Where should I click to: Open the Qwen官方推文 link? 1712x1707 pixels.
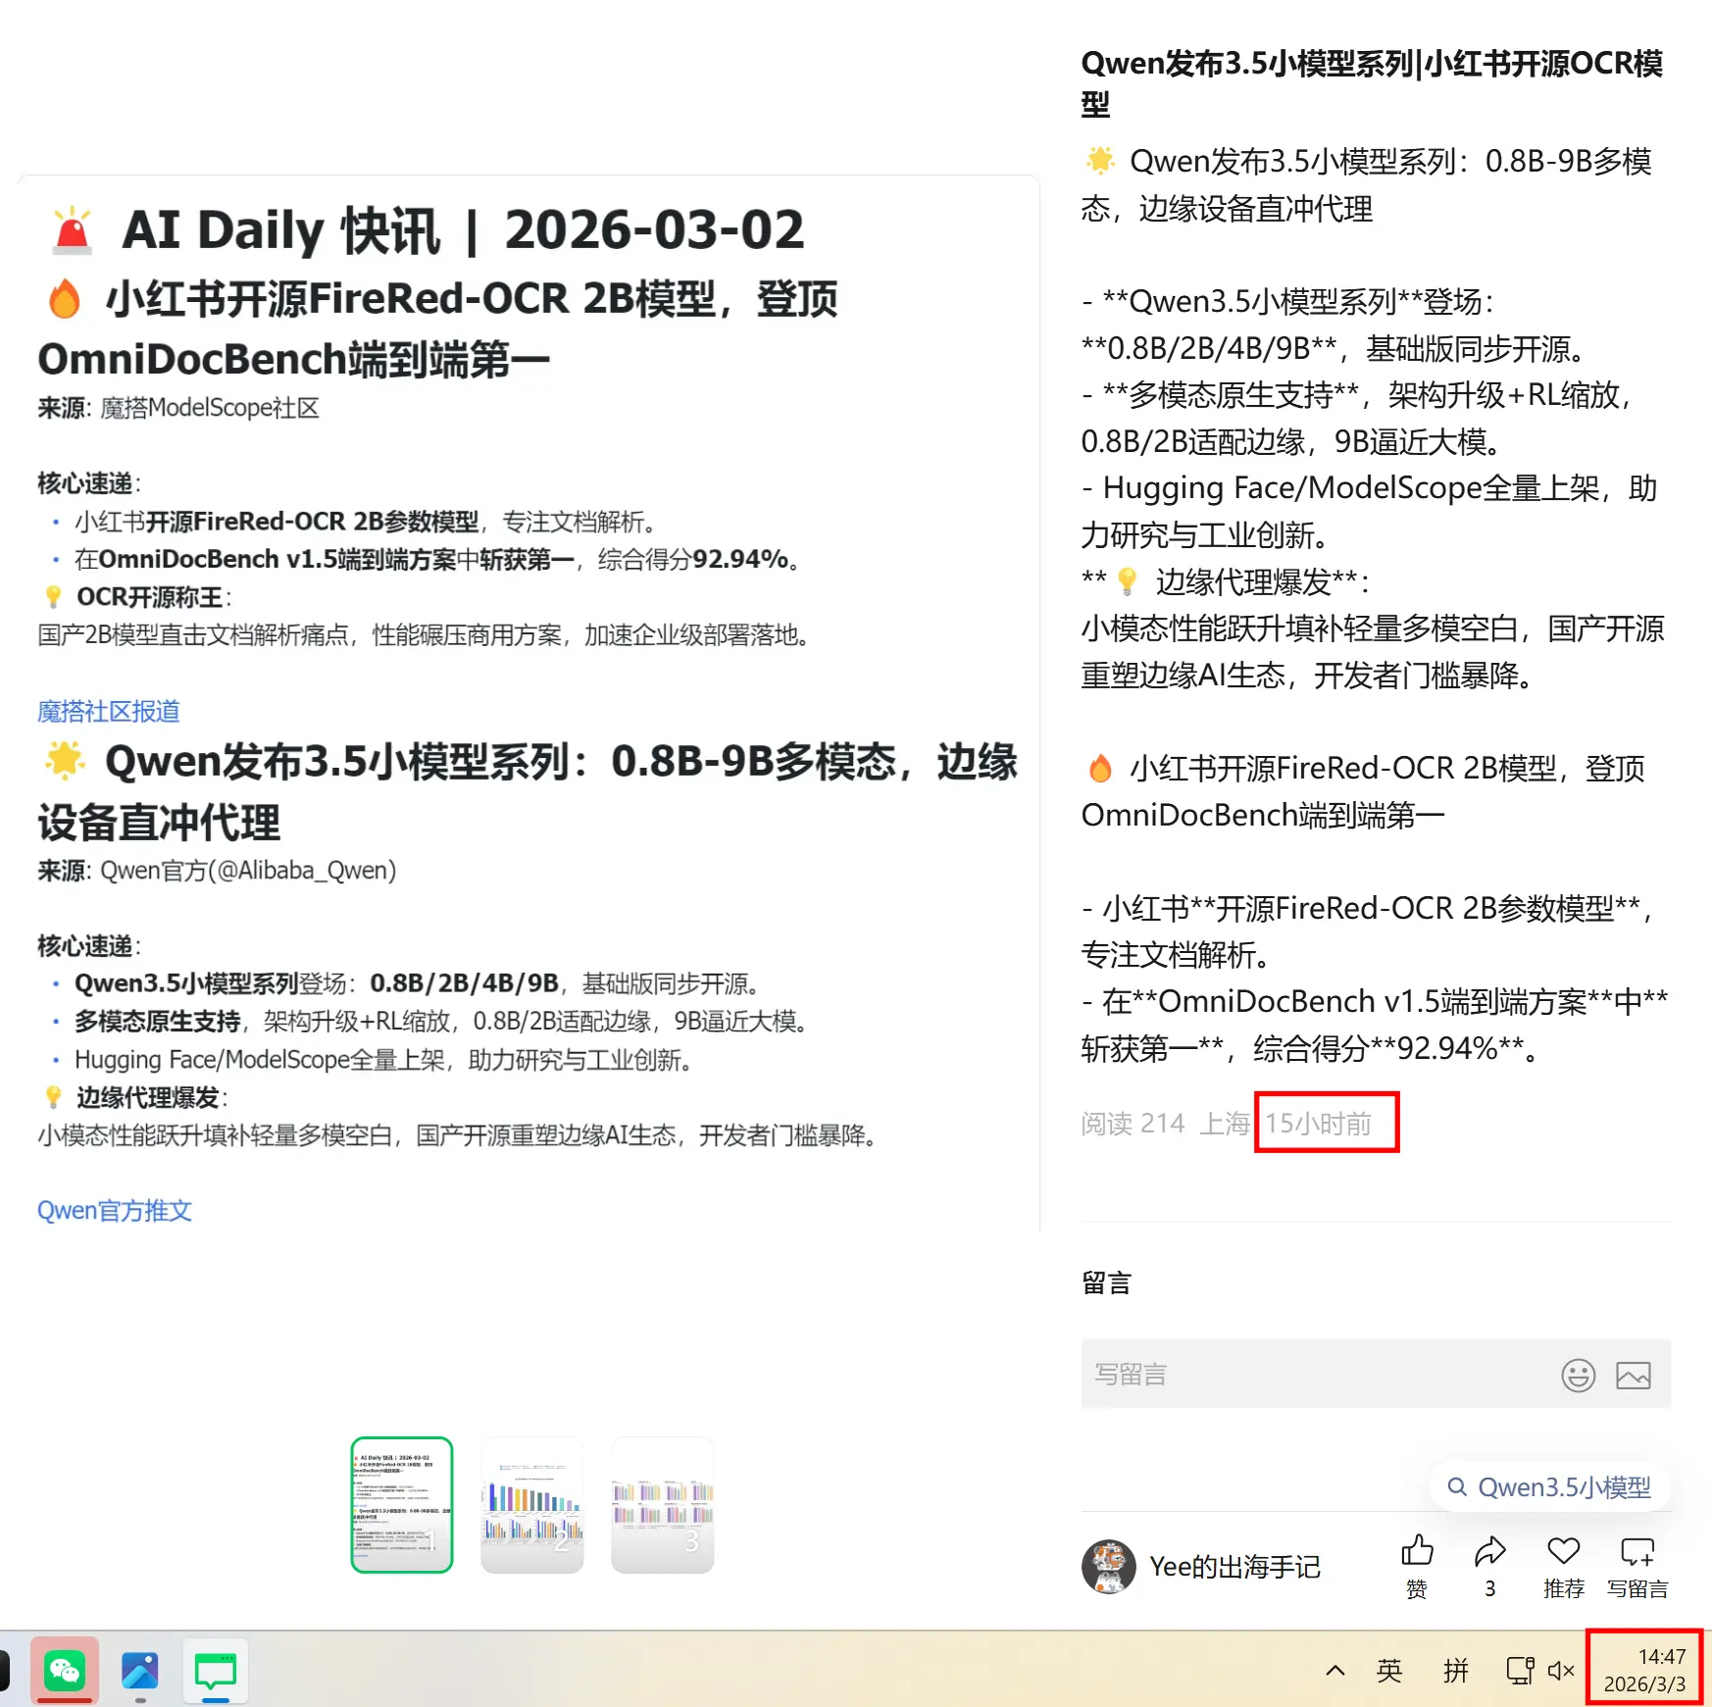click(115, 1210)
